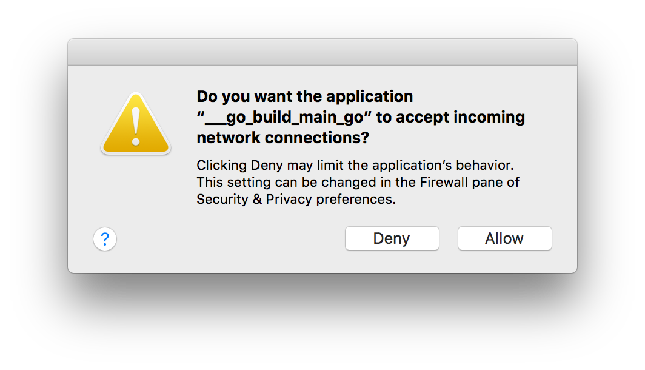Block incoming connections with Deny
The image size is (645, 370).
pyautogui.click(x=392, y=238)
